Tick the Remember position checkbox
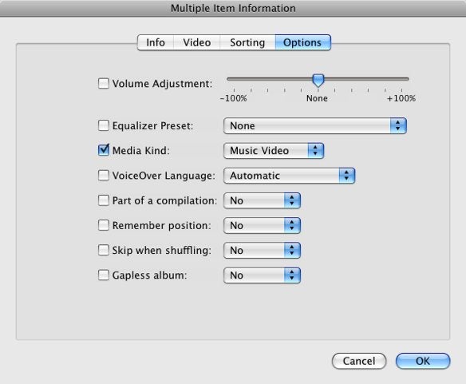 pyautogui.click(x=104, y=225)
